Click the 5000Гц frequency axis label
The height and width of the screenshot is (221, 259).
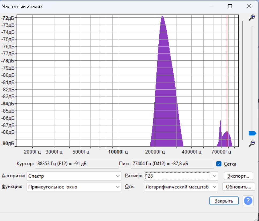pyautogui.click(x=81, y=152)
